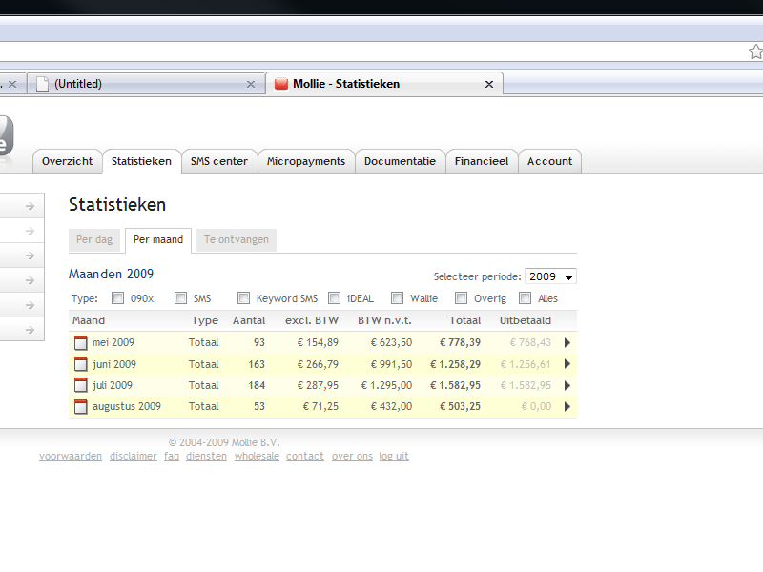Log out via the log uit link
This screenshot has height=572, width=763.
[394, 457]
